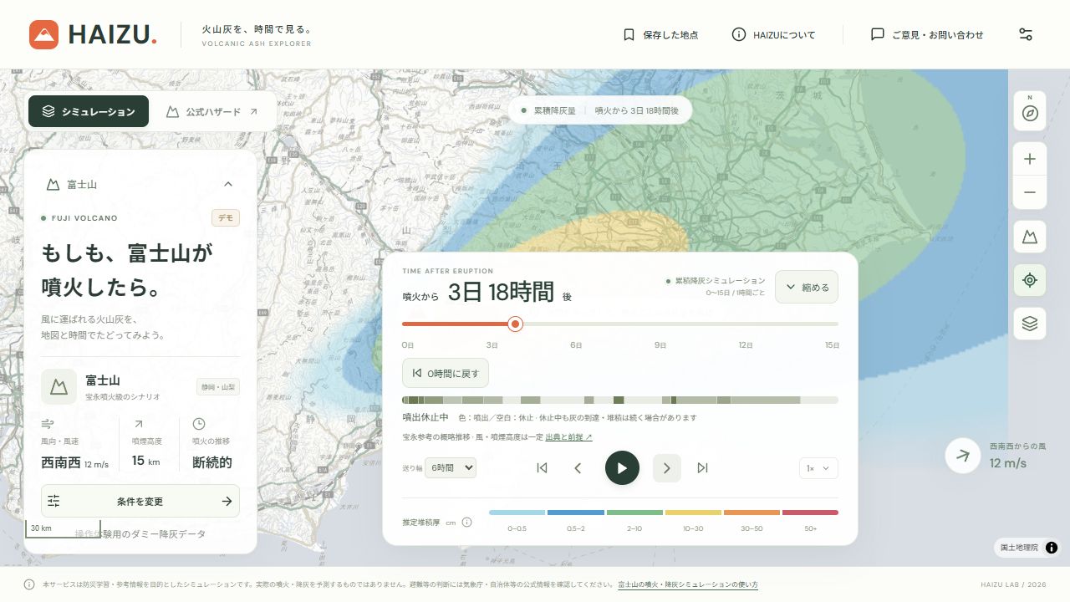Open 送り幅 6時間 step dropdown

451,468
